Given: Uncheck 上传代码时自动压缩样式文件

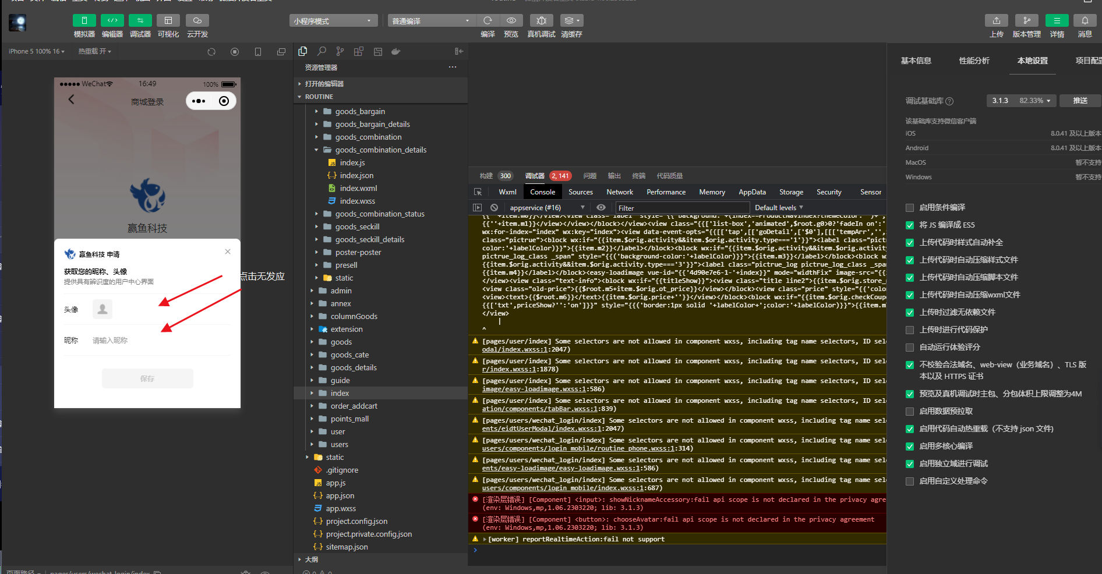Looking at the screenshot, I should [x=910, y=260].
